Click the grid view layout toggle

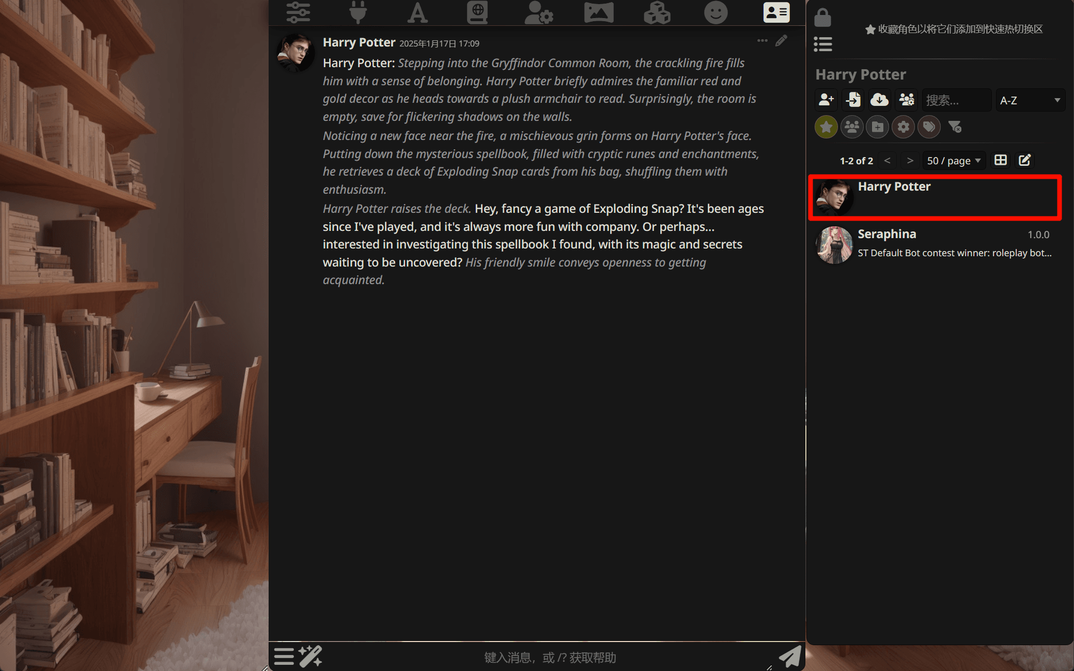pos(1000,160)
